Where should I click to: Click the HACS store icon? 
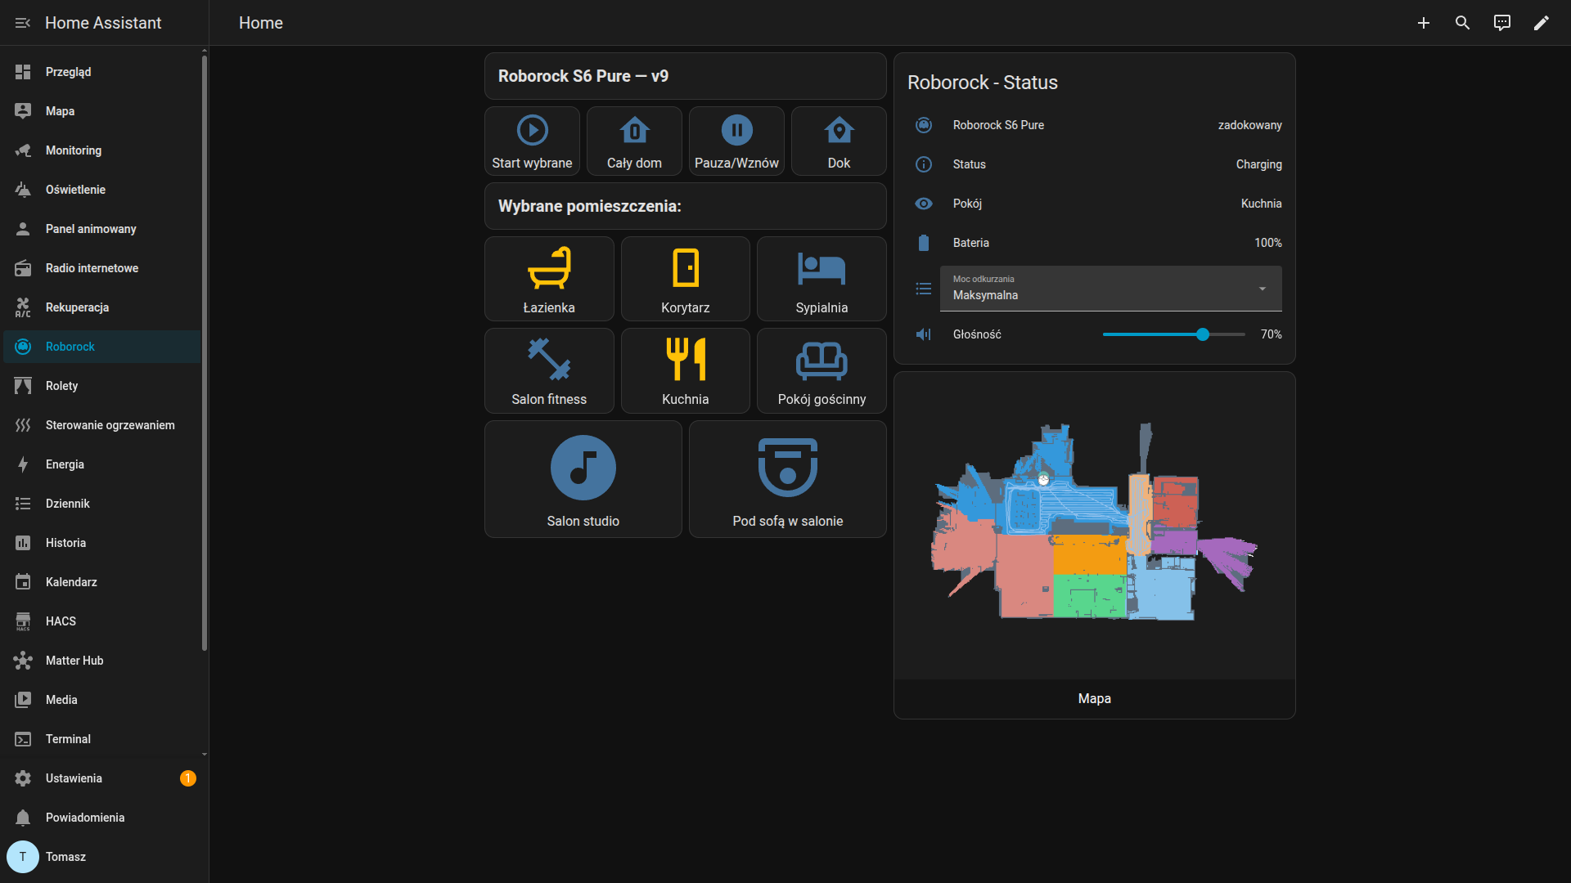[x=23, y=621]
